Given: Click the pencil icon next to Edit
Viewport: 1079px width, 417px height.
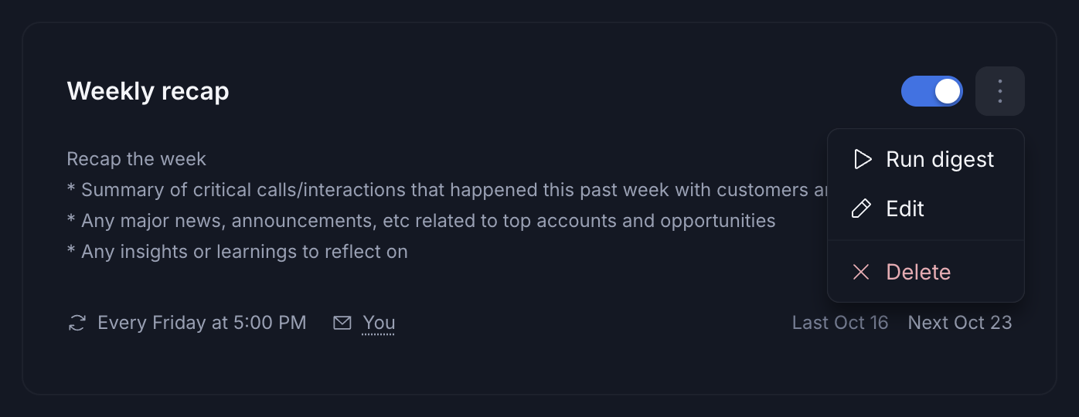Looking at the screenshot, I should click(x=861, y=208).
